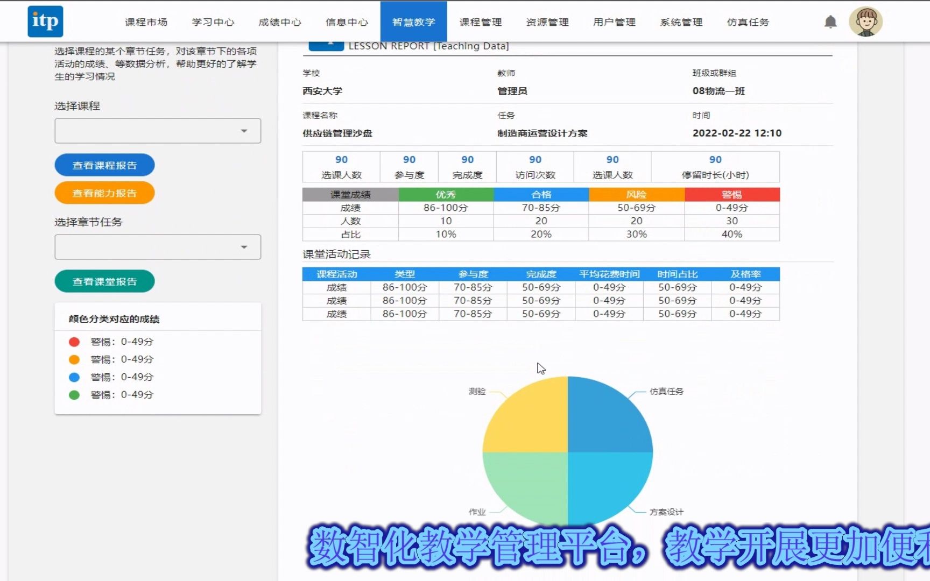Open 系统管理 menu item

point(681,22)
